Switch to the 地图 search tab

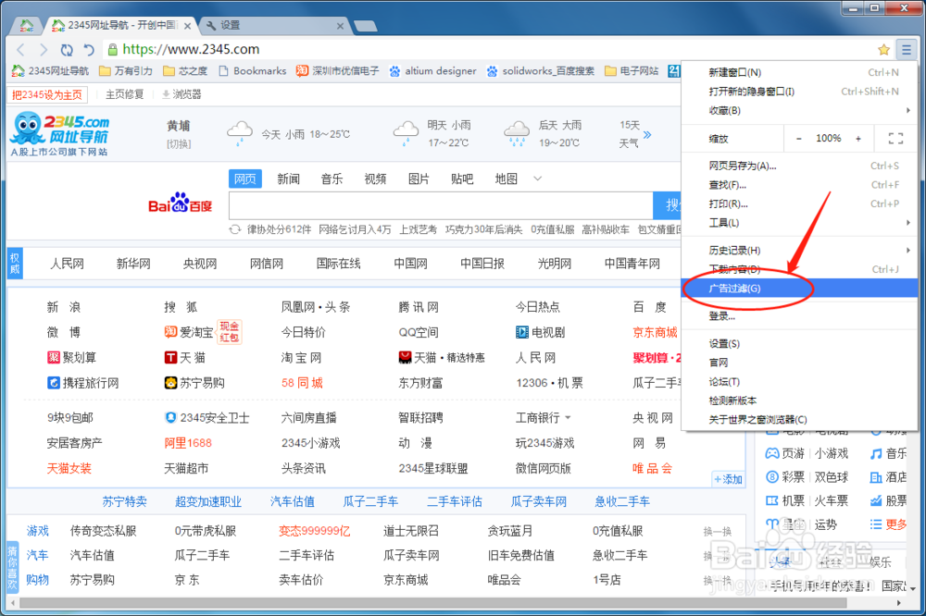[x=507, y=179]
